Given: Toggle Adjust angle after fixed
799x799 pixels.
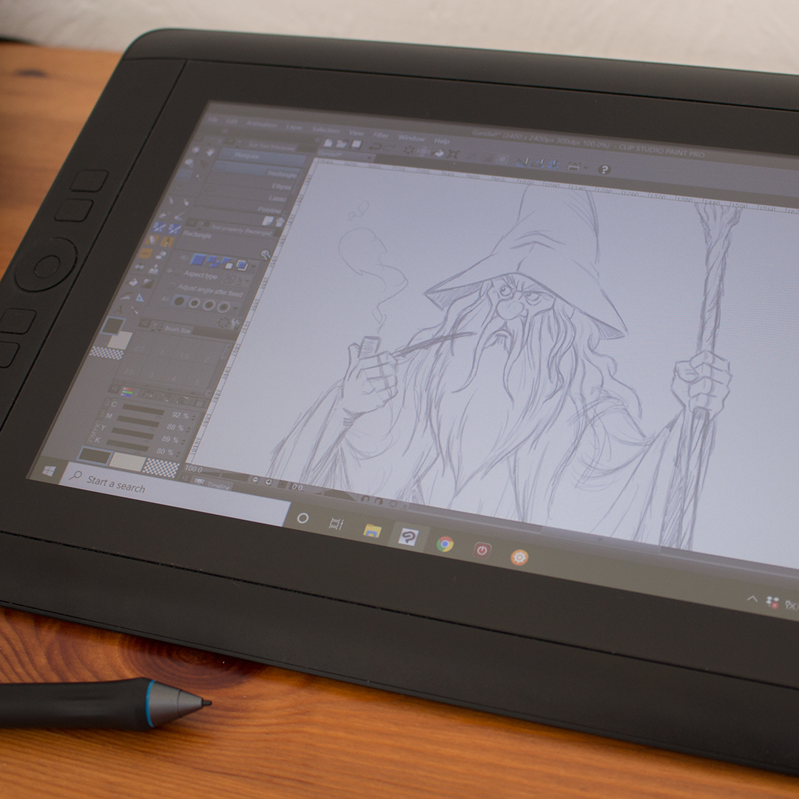Looking at the screenshot, I should pyautogui.click(x=209, y=291).
